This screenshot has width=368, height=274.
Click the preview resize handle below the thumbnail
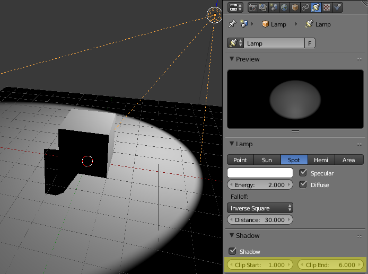295,132
